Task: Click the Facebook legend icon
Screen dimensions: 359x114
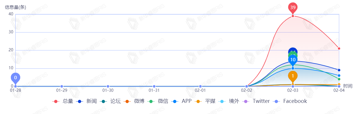Action: [x=276, y=101]
